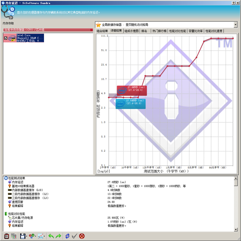Click the 内存存取 label
Screen dimensions: 241x241
[8, 23]
